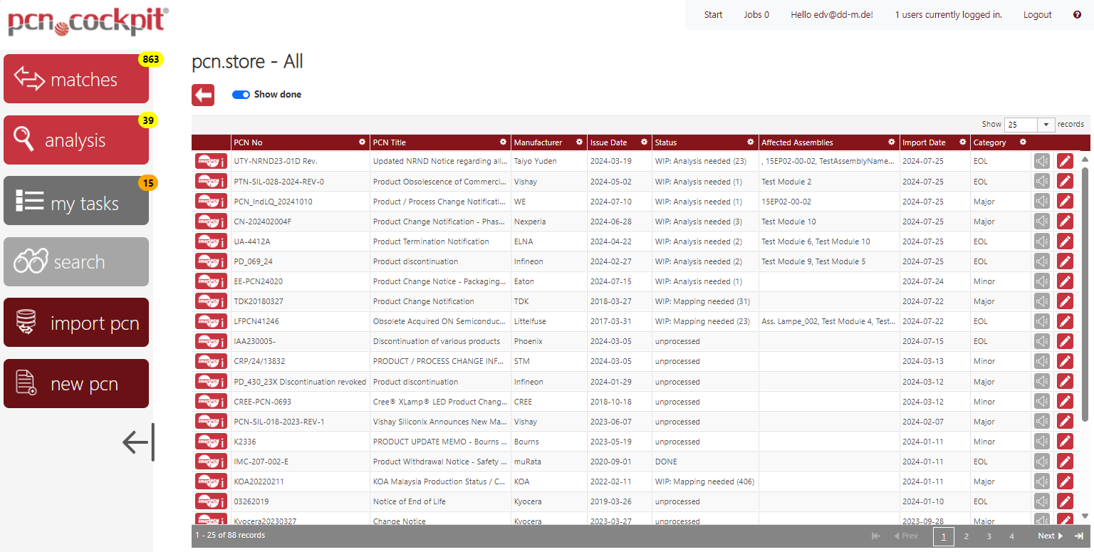Open the analysis menu tile
The image size is (1094, 552).
pyautogui.click(x=76, y=140)
